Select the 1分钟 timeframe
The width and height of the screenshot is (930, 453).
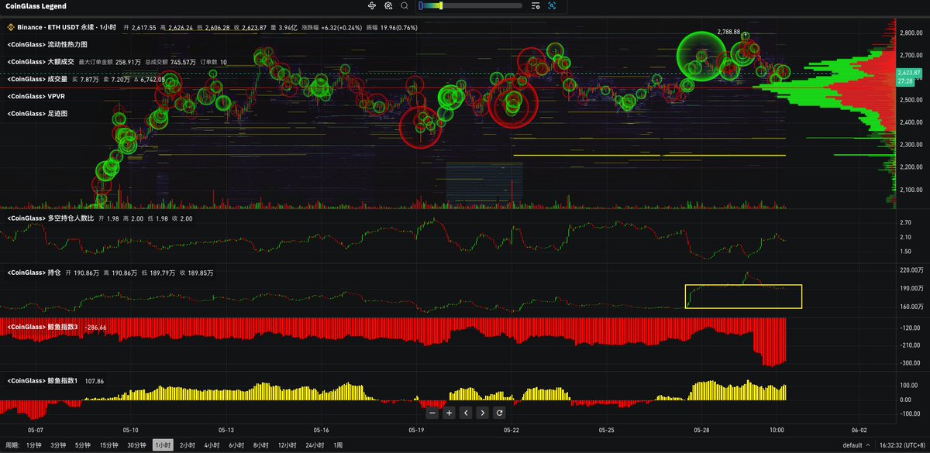[x=34, y=445]
